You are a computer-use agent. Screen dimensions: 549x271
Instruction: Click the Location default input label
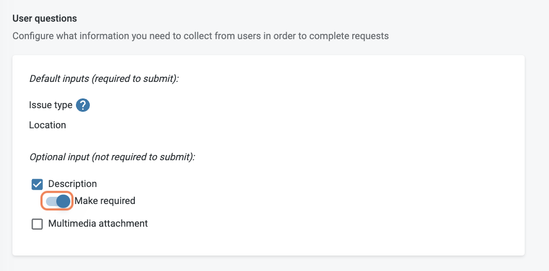[x=48, y=125]
